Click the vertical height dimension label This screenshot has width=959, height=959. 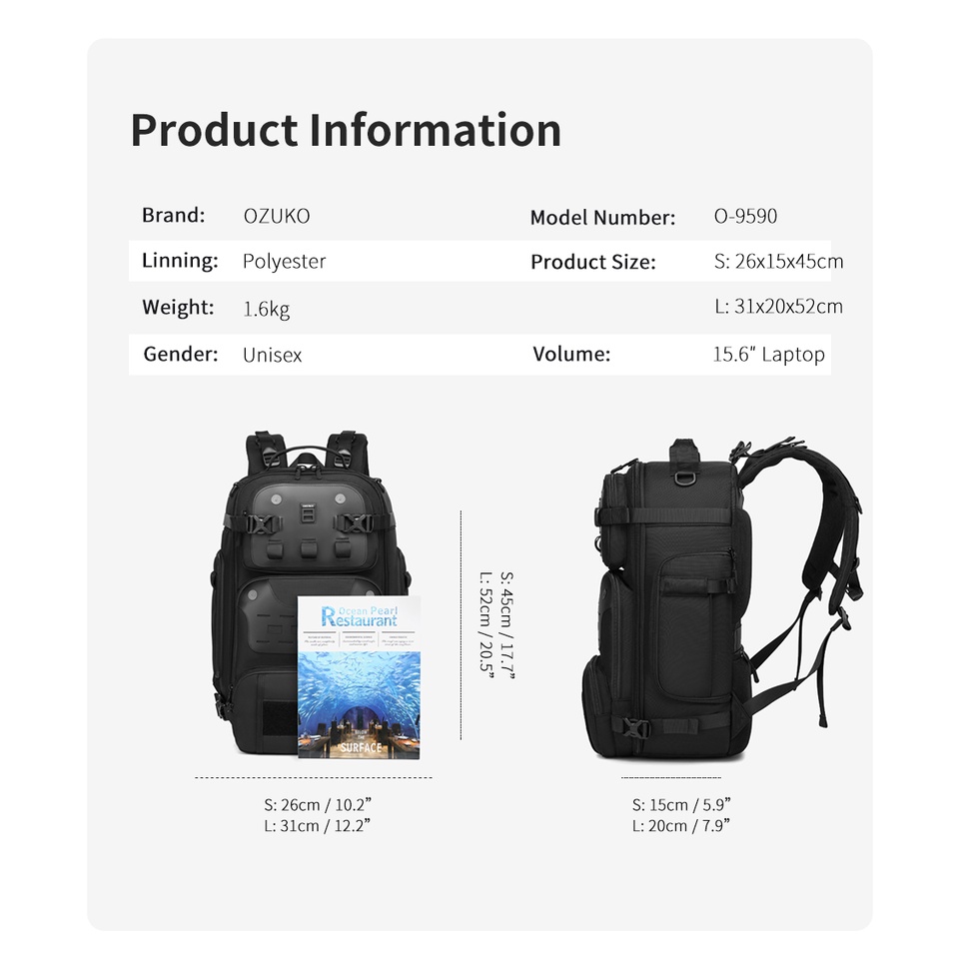496,622
